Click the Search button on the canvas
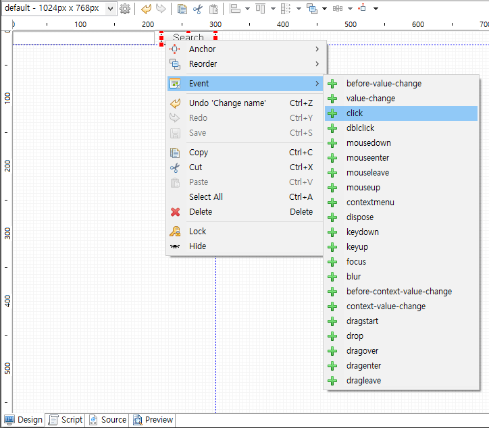 coord(188,38)
